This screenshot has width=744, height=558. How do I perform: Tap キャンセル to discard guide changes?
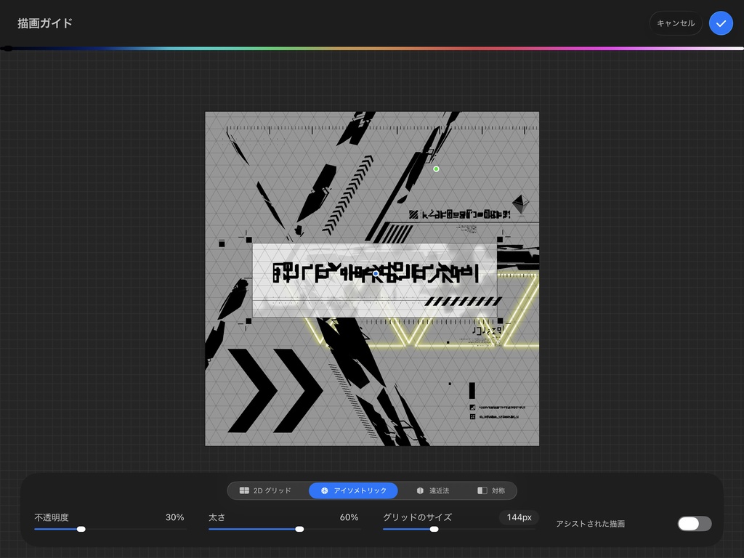(675, 23)
